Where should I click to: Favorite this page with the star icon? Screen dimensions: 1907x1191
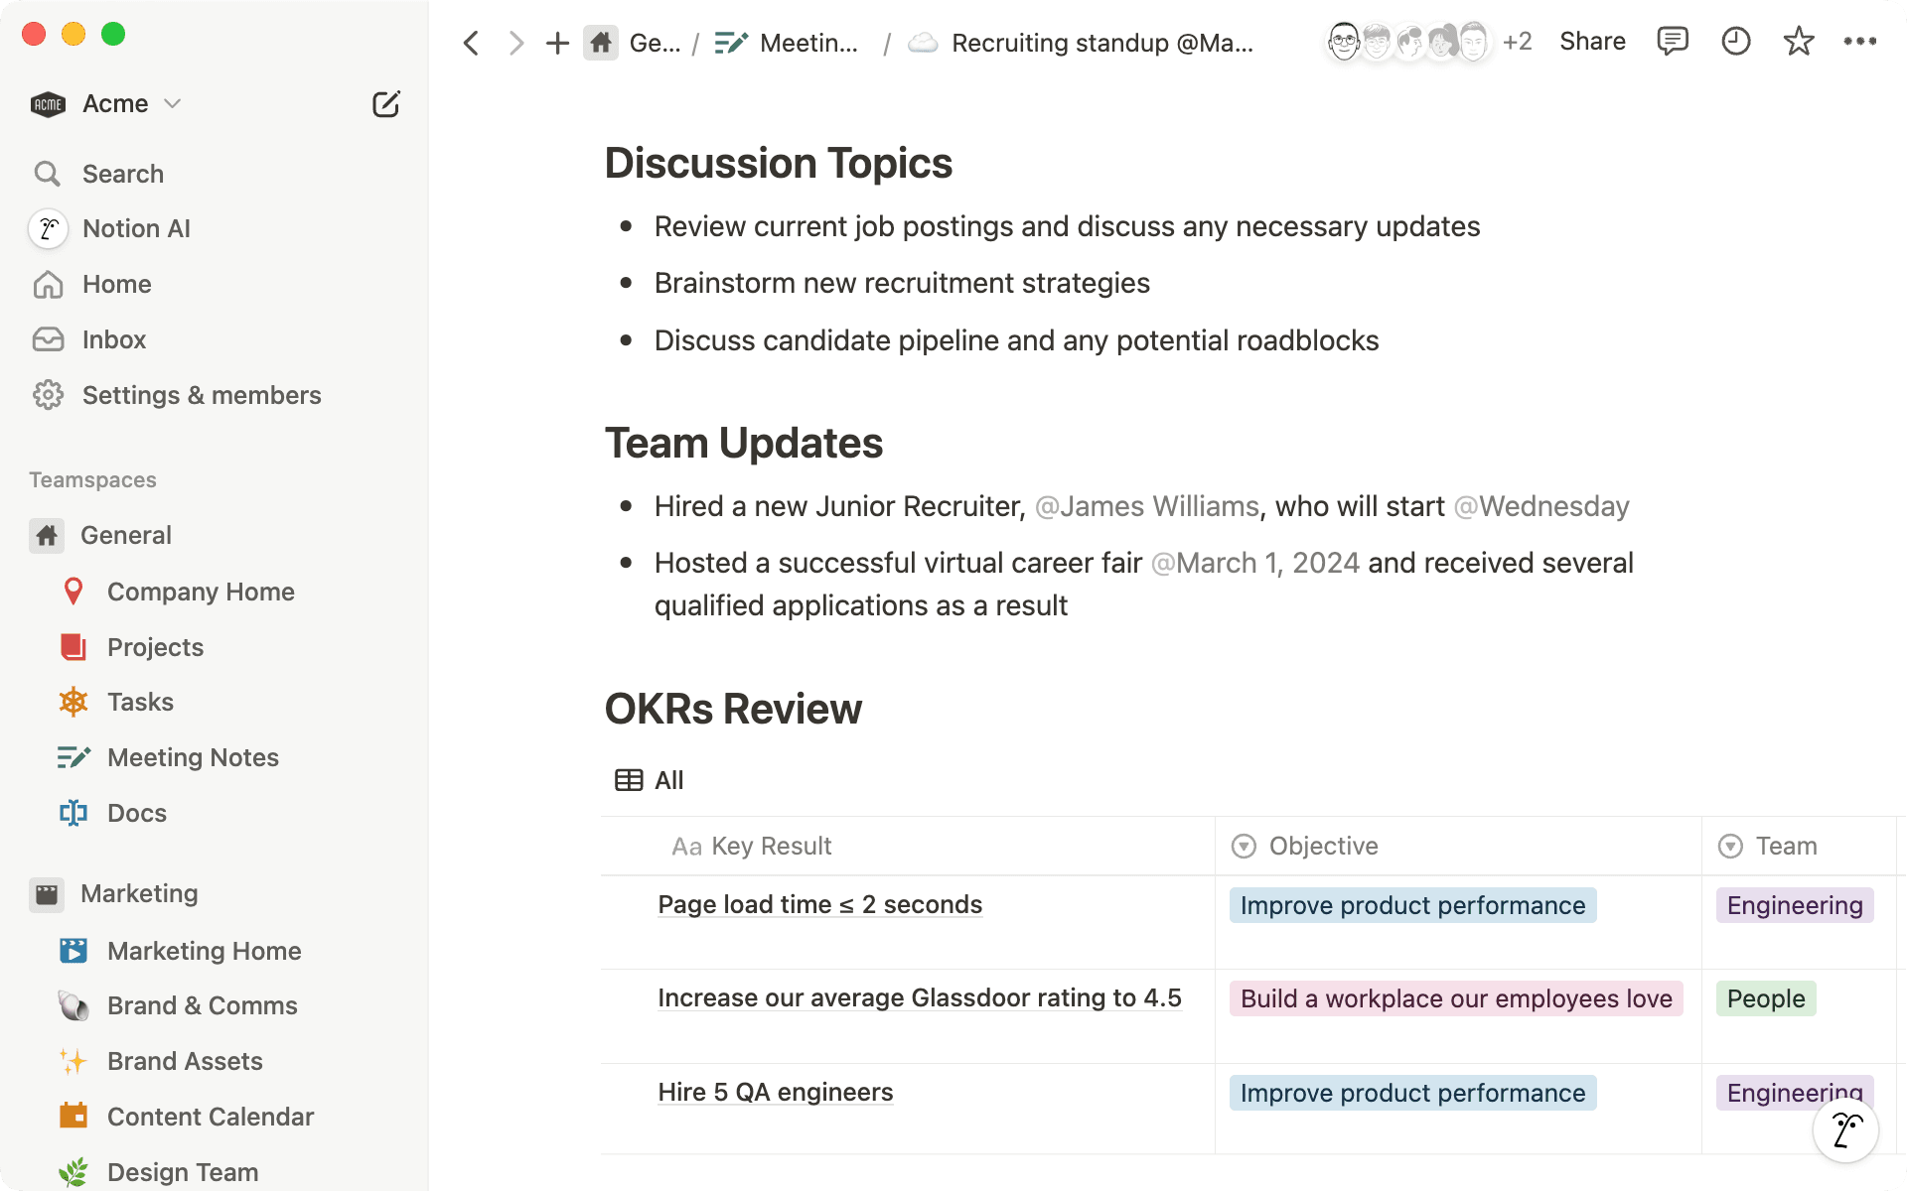click(1798, 41)
